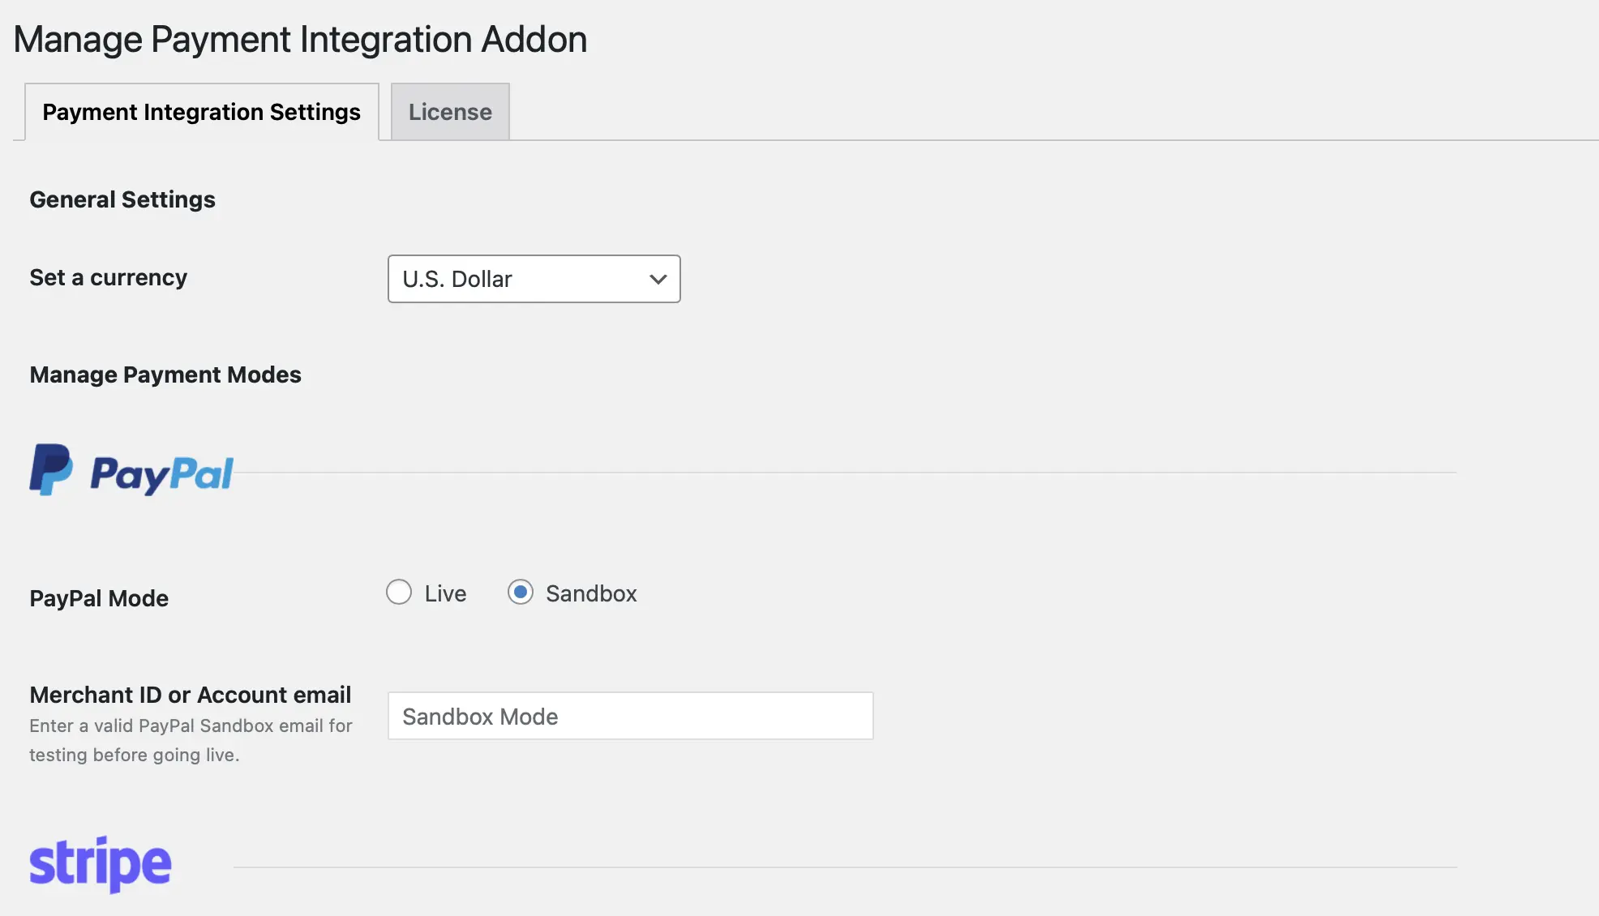
Task: Click the Sandbox email helper description text
Action: pos(191,740)
